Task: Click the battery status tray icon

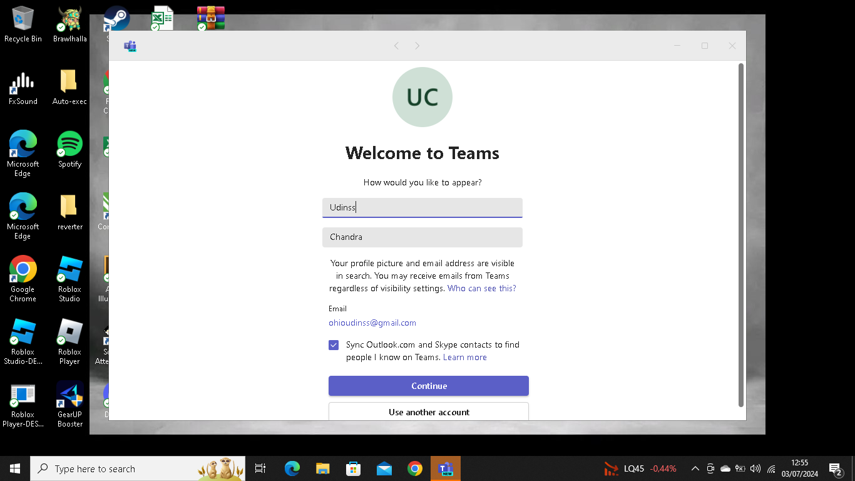Action: pyautogui.click(x=740, y=468)
